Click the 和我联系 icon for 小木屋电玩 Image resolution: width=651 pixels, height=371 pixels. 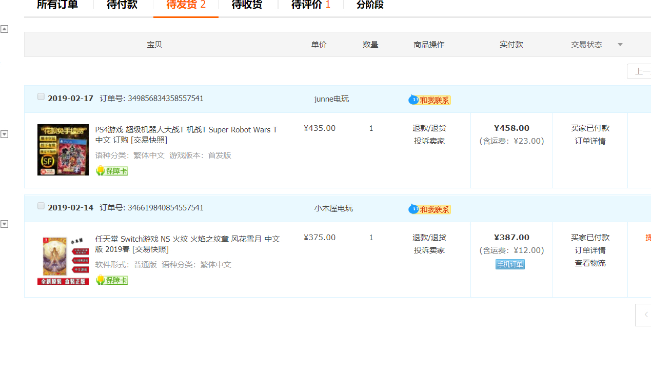pyautogui.click(x=429, y=209)
